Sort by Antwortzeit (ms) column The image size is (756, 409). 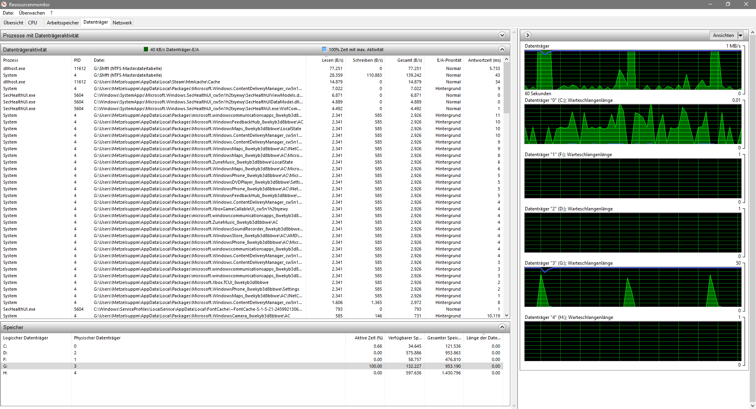click(484, 60)
